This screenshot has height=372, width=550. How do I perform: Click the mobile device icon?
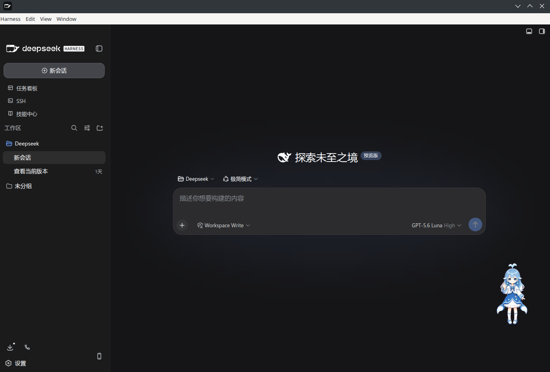(99, 356)
